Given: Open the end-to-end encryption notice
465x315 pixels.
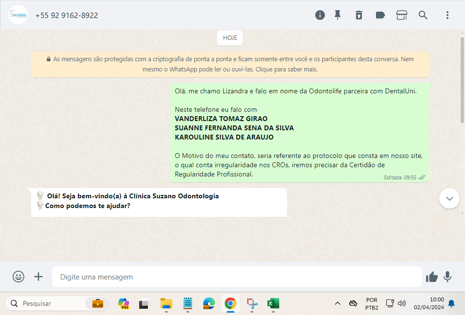Looking at the screenshot, I should [x=230, y=64].
